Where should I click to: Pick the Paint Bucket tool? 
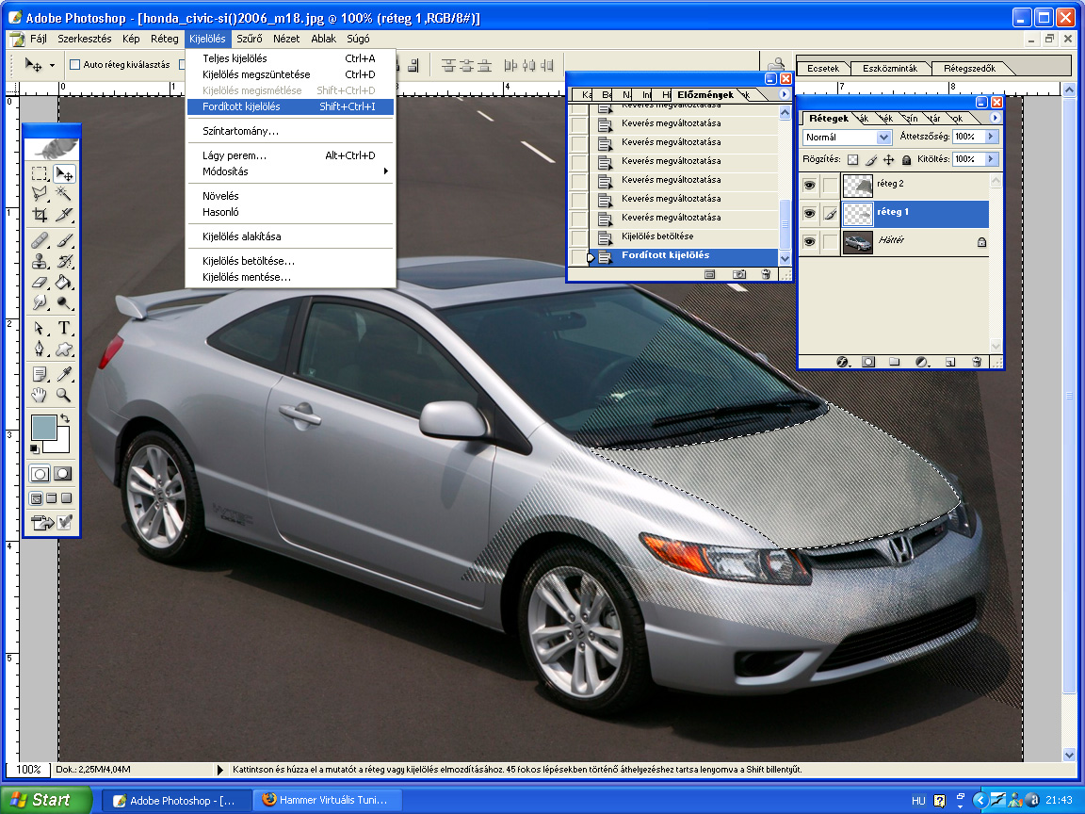coord(64,282)
